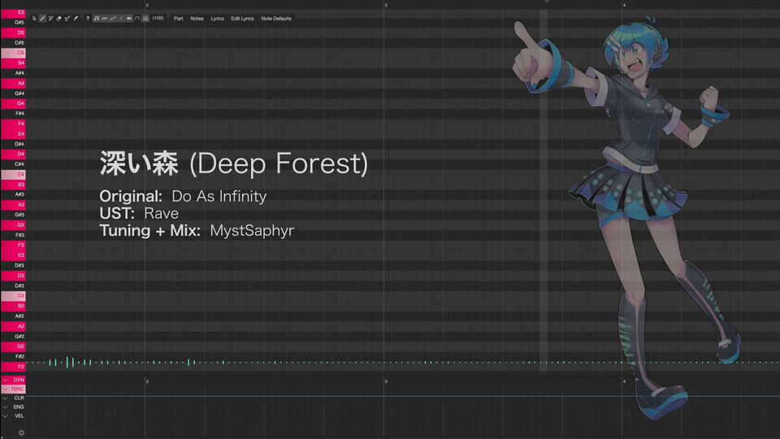Select the pencil draw tool
The width and height of the screenshot is (780, 439).
[x=42, y=19]
